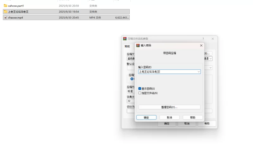Click 帮助 in the 压缩文件名和参数 window
253x144 pixels.
(x=207, y=124)
